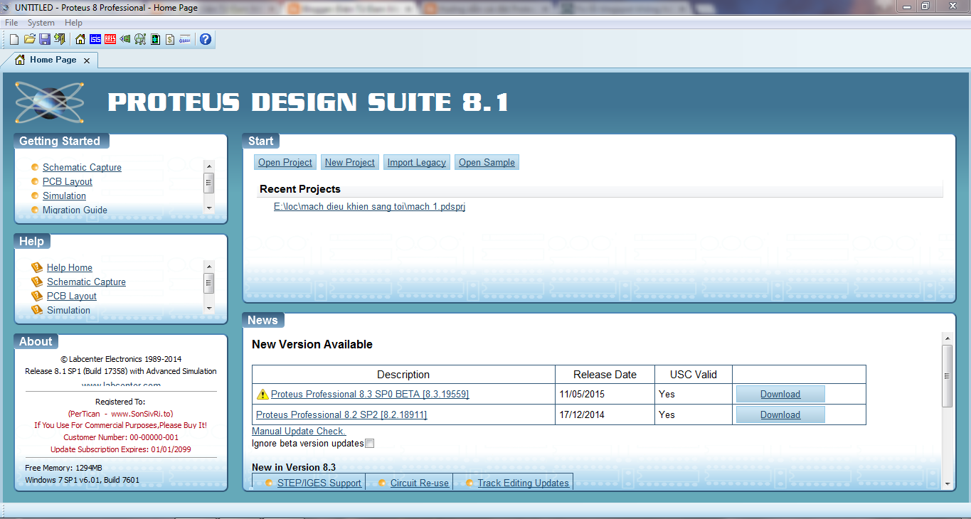
Task: Click Free Memory: 1294MB text
Action: coord(63,468)
